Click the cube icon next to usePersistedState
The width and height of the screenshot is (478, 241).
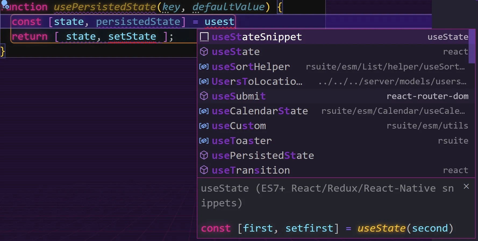click(x=204, y=155)
